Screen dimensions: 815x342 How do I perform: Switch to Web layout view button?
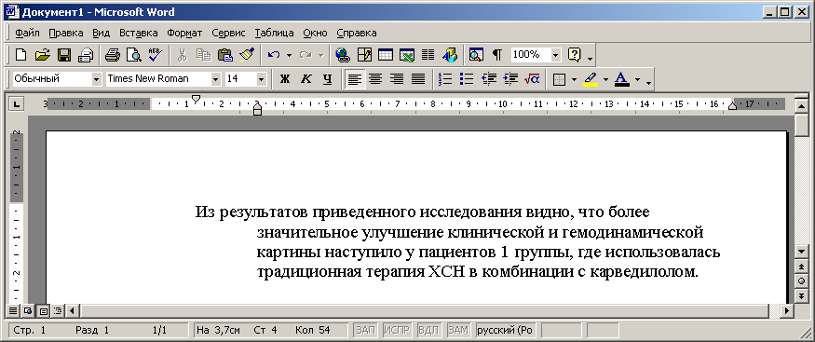(27, 311)
